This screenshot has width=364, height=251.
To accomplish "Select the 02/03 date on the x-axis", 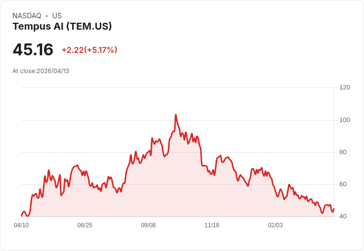I will pyautogui.click(x=275, y=225).
